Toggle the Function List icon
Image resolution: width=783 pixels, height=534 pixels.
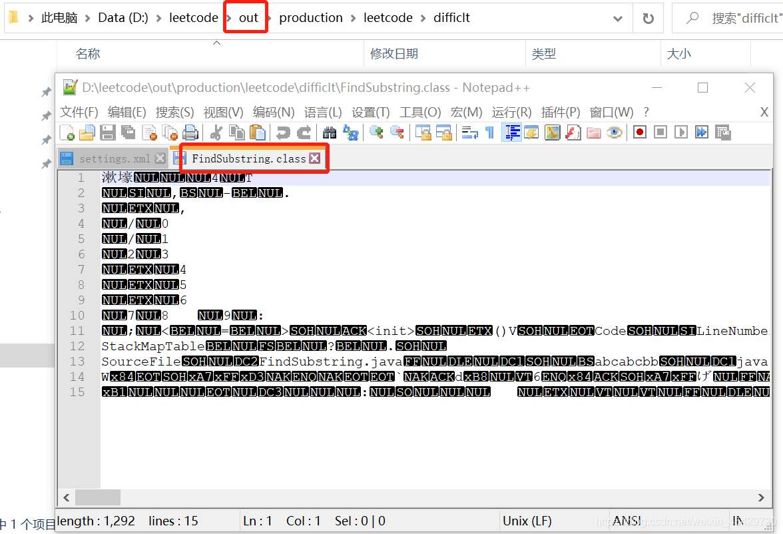coord(573,133)
